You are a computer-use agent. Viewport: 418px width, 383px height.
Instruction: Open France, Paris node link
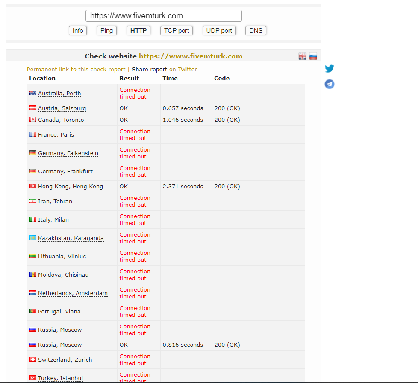pyautogui.click(x=56, y=135)
